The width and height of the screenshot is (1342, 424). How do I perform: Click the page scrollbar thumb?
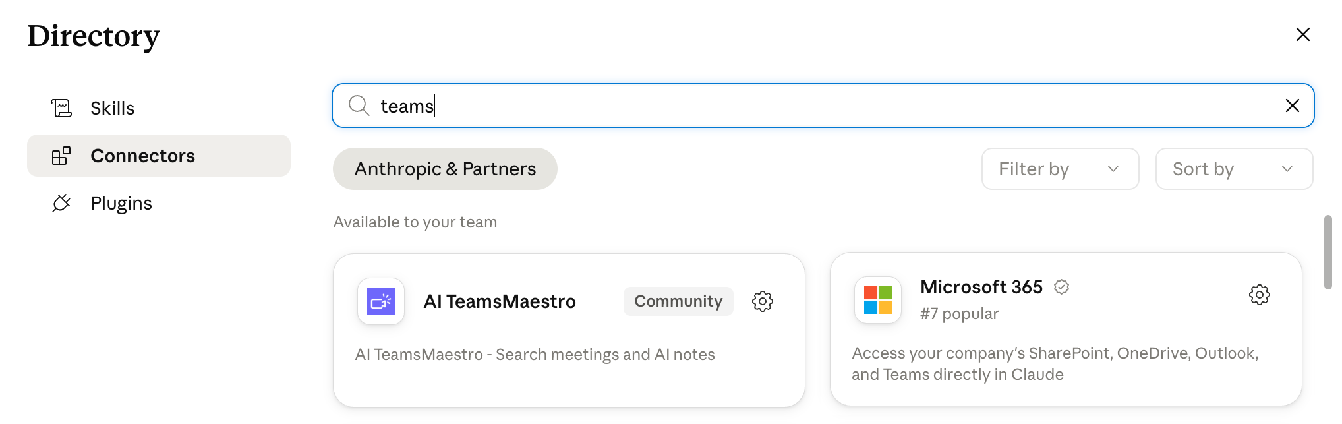(x=1328, y=252)
